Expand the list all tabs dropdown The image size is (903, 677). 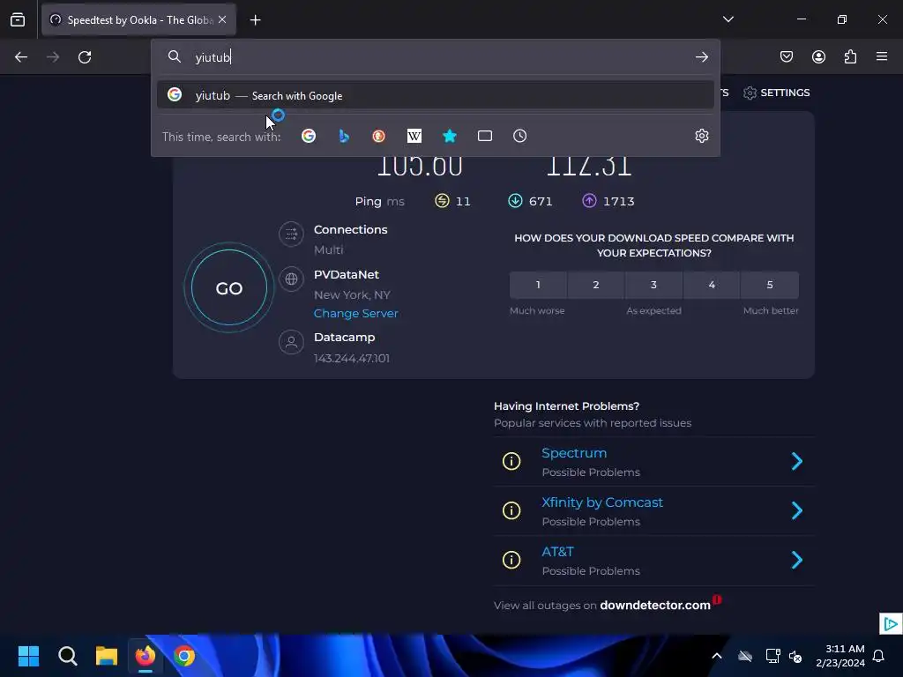(728, 19)
